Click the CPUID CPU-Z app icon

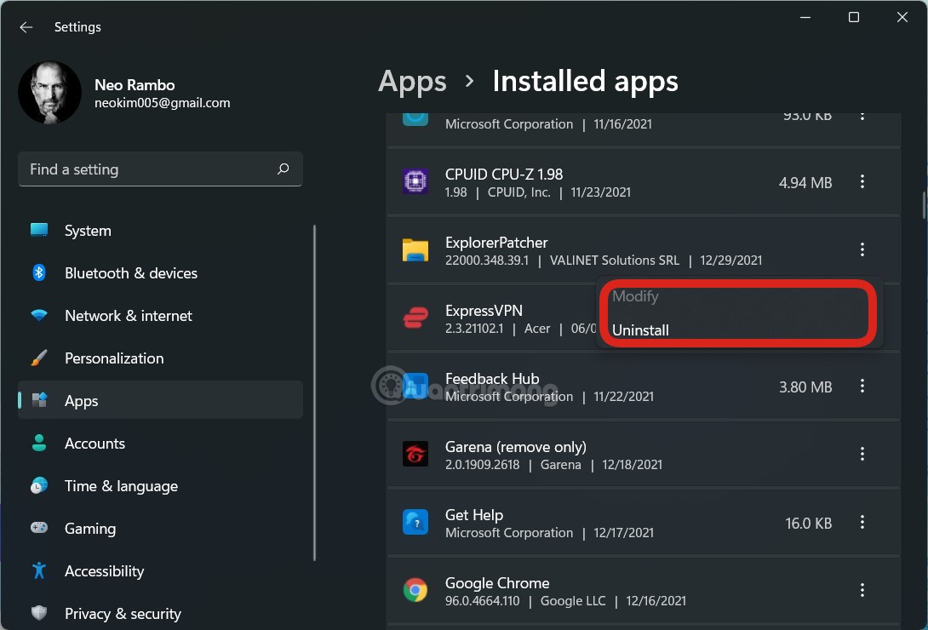[415, 181]
